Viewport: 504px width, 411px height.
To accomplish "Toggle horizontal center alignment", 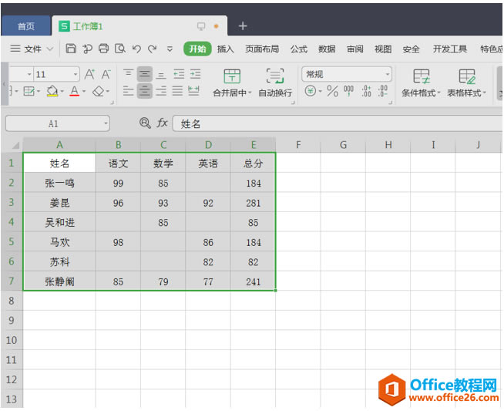I will (x=145, y=91).
